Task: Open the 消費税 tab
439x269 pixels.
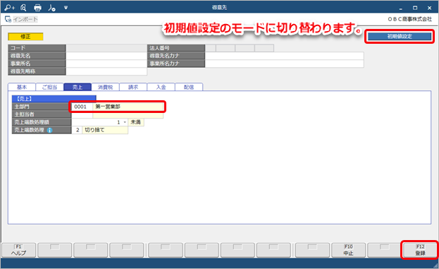Action: (x=105, y=87)
